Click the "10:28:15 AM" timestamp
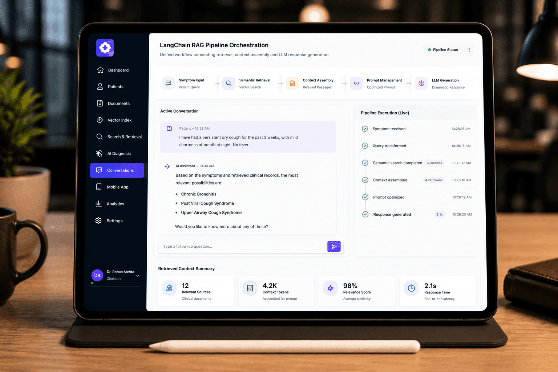The height and width of the screenshot is (372, 558). 461,129
